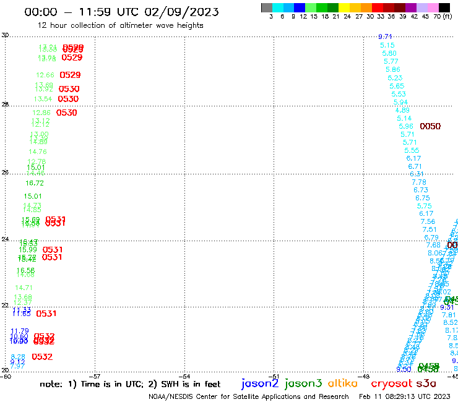Click the cryosat satellite legend label

pyautogui.click(x=392, y=383)
